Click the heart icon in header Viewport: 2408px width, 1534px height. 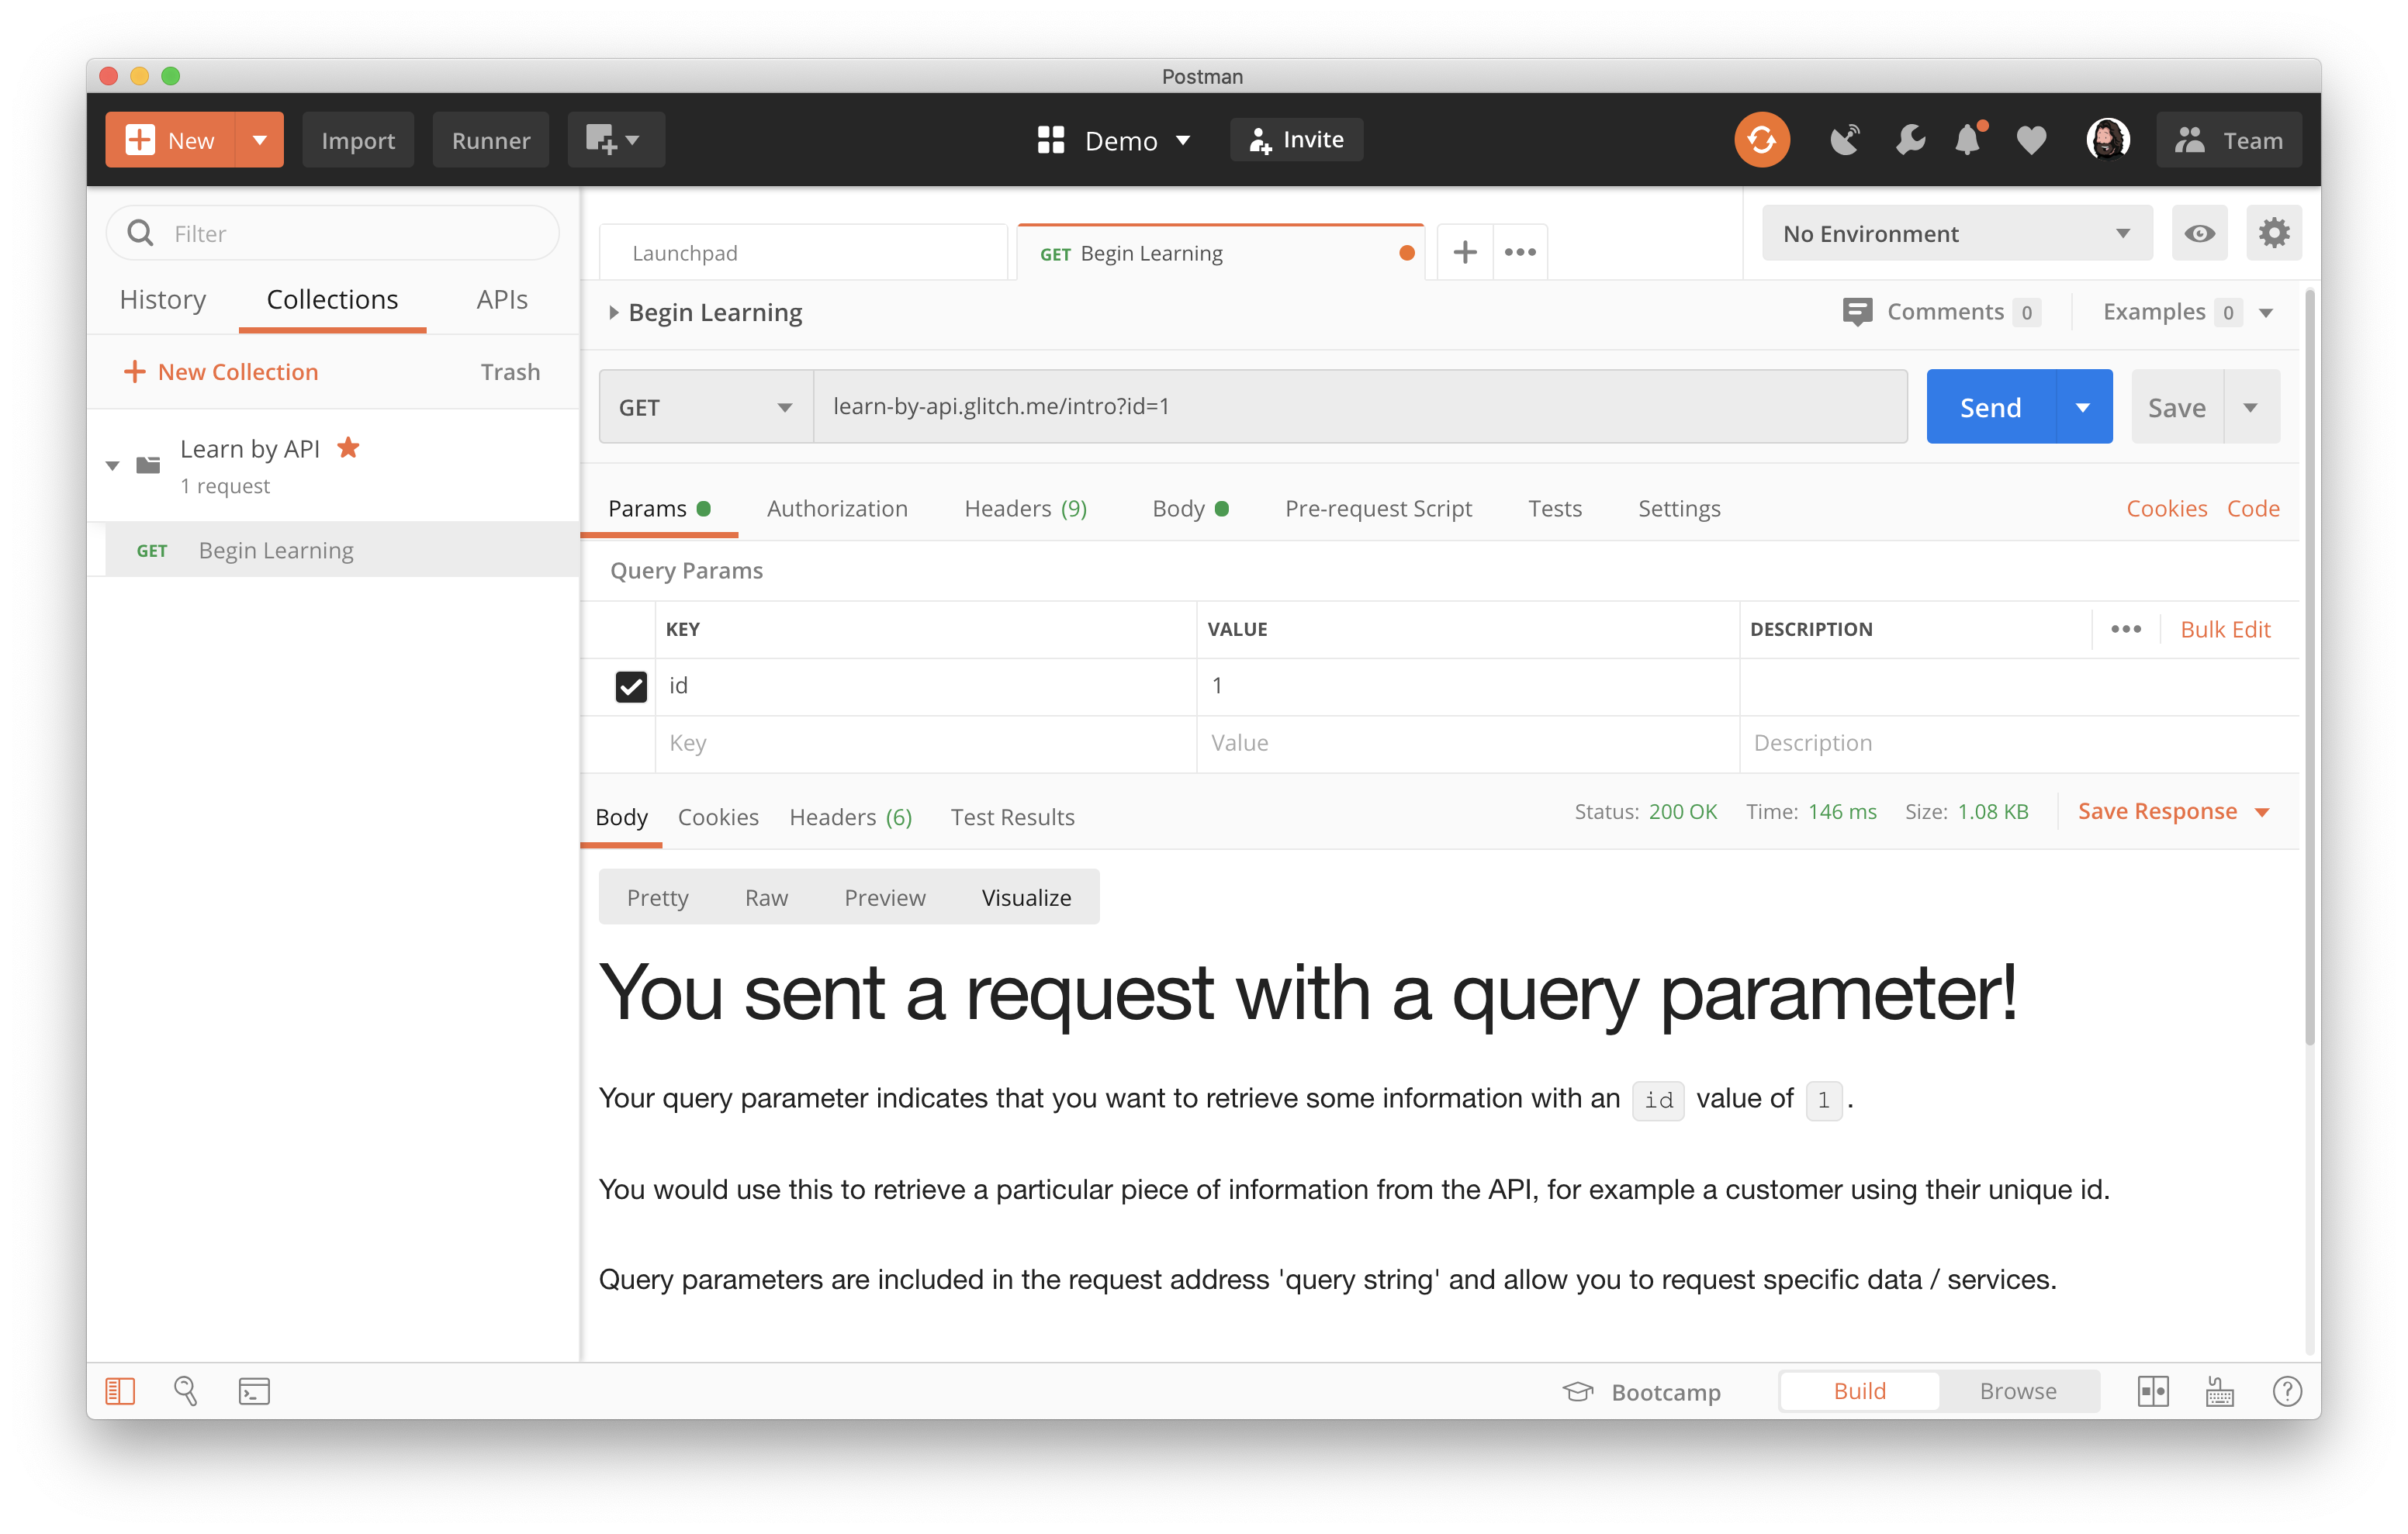[x=2031, y=140]
